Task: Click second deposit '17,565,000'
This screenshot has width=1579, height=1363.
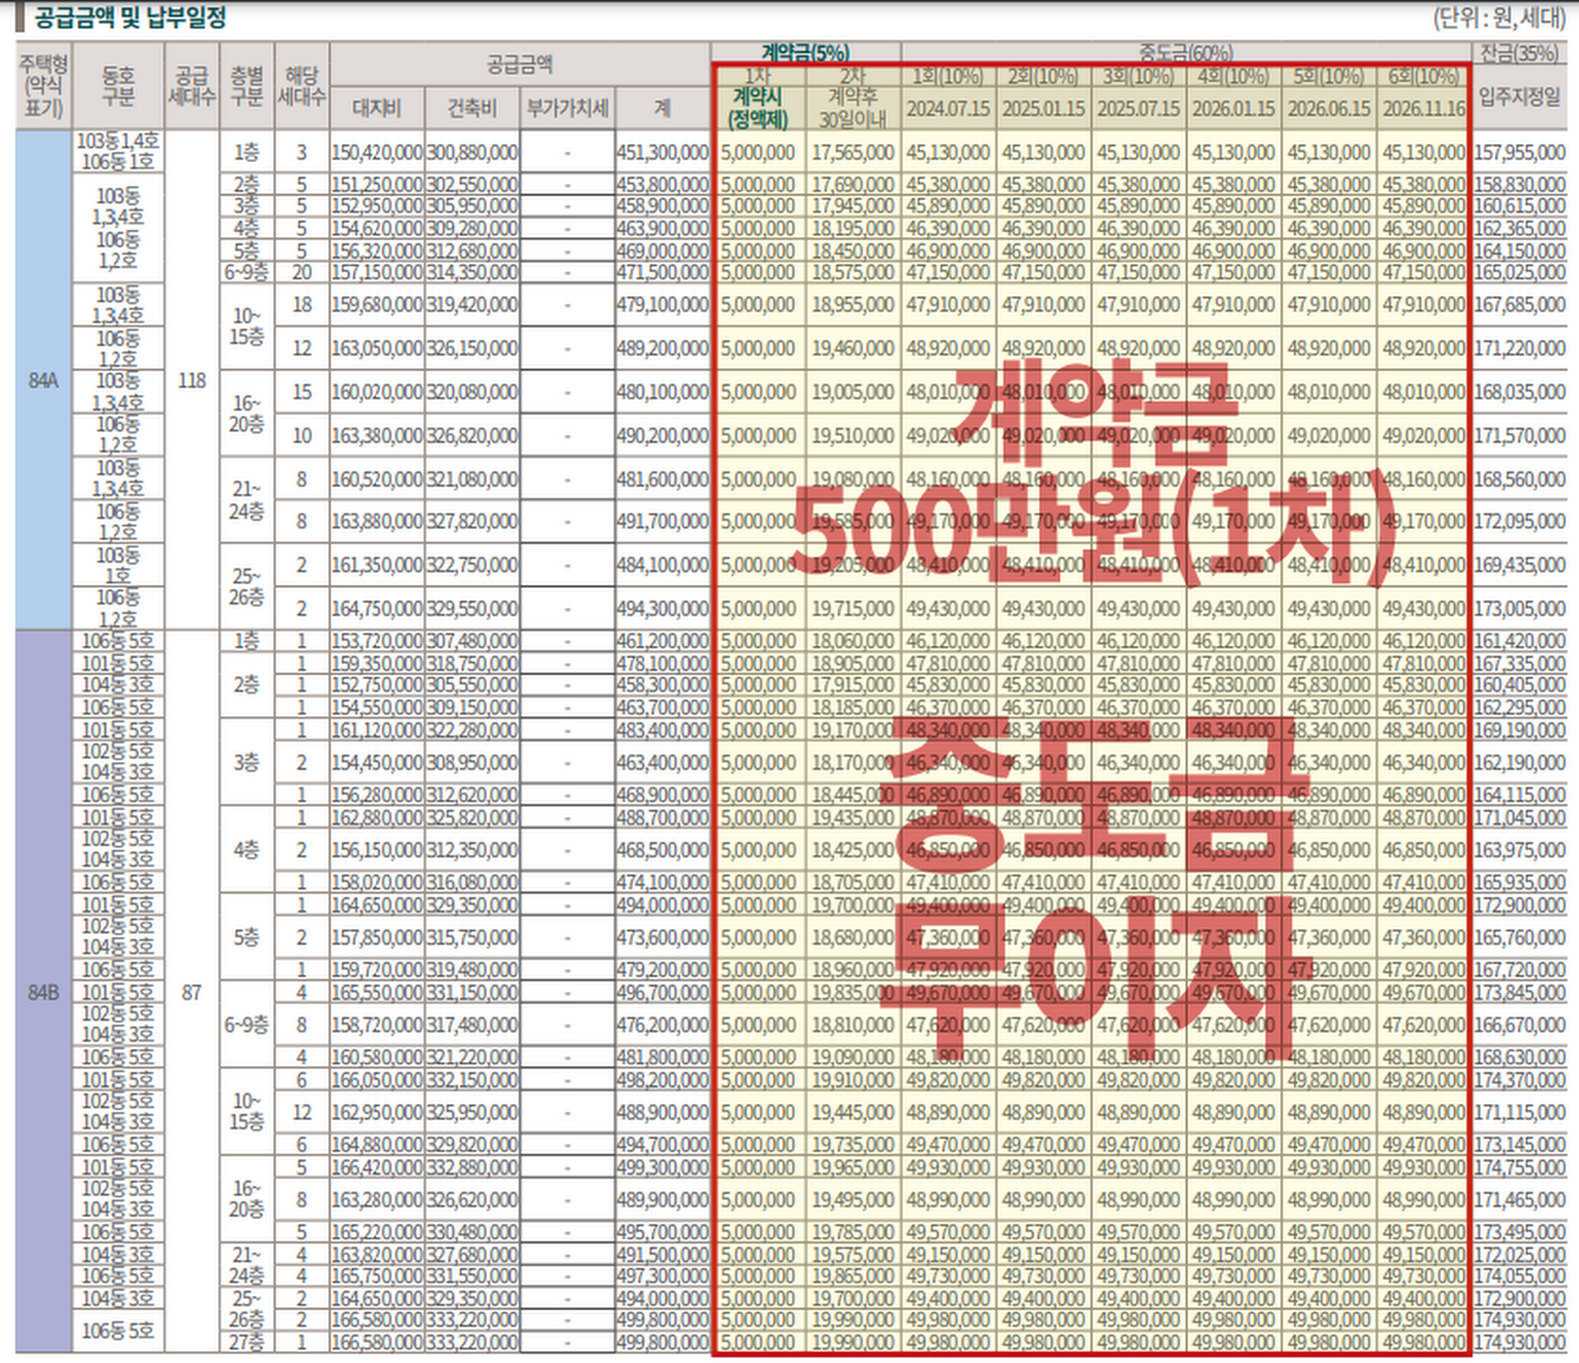Action: pos(853,153)
